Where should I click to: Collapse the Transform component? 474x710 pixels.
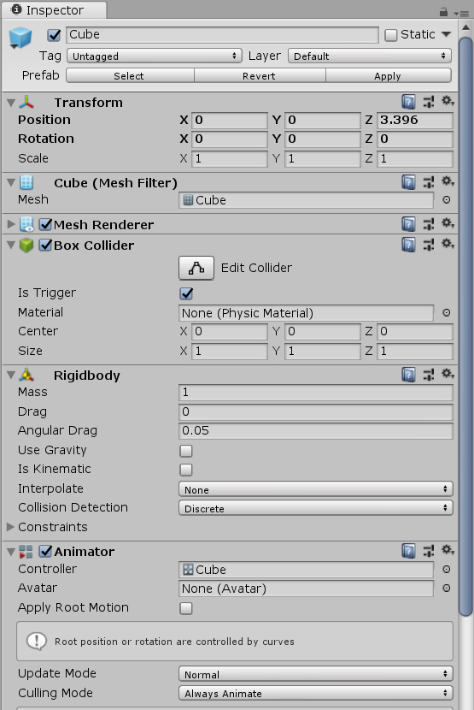tap(11, 103)
